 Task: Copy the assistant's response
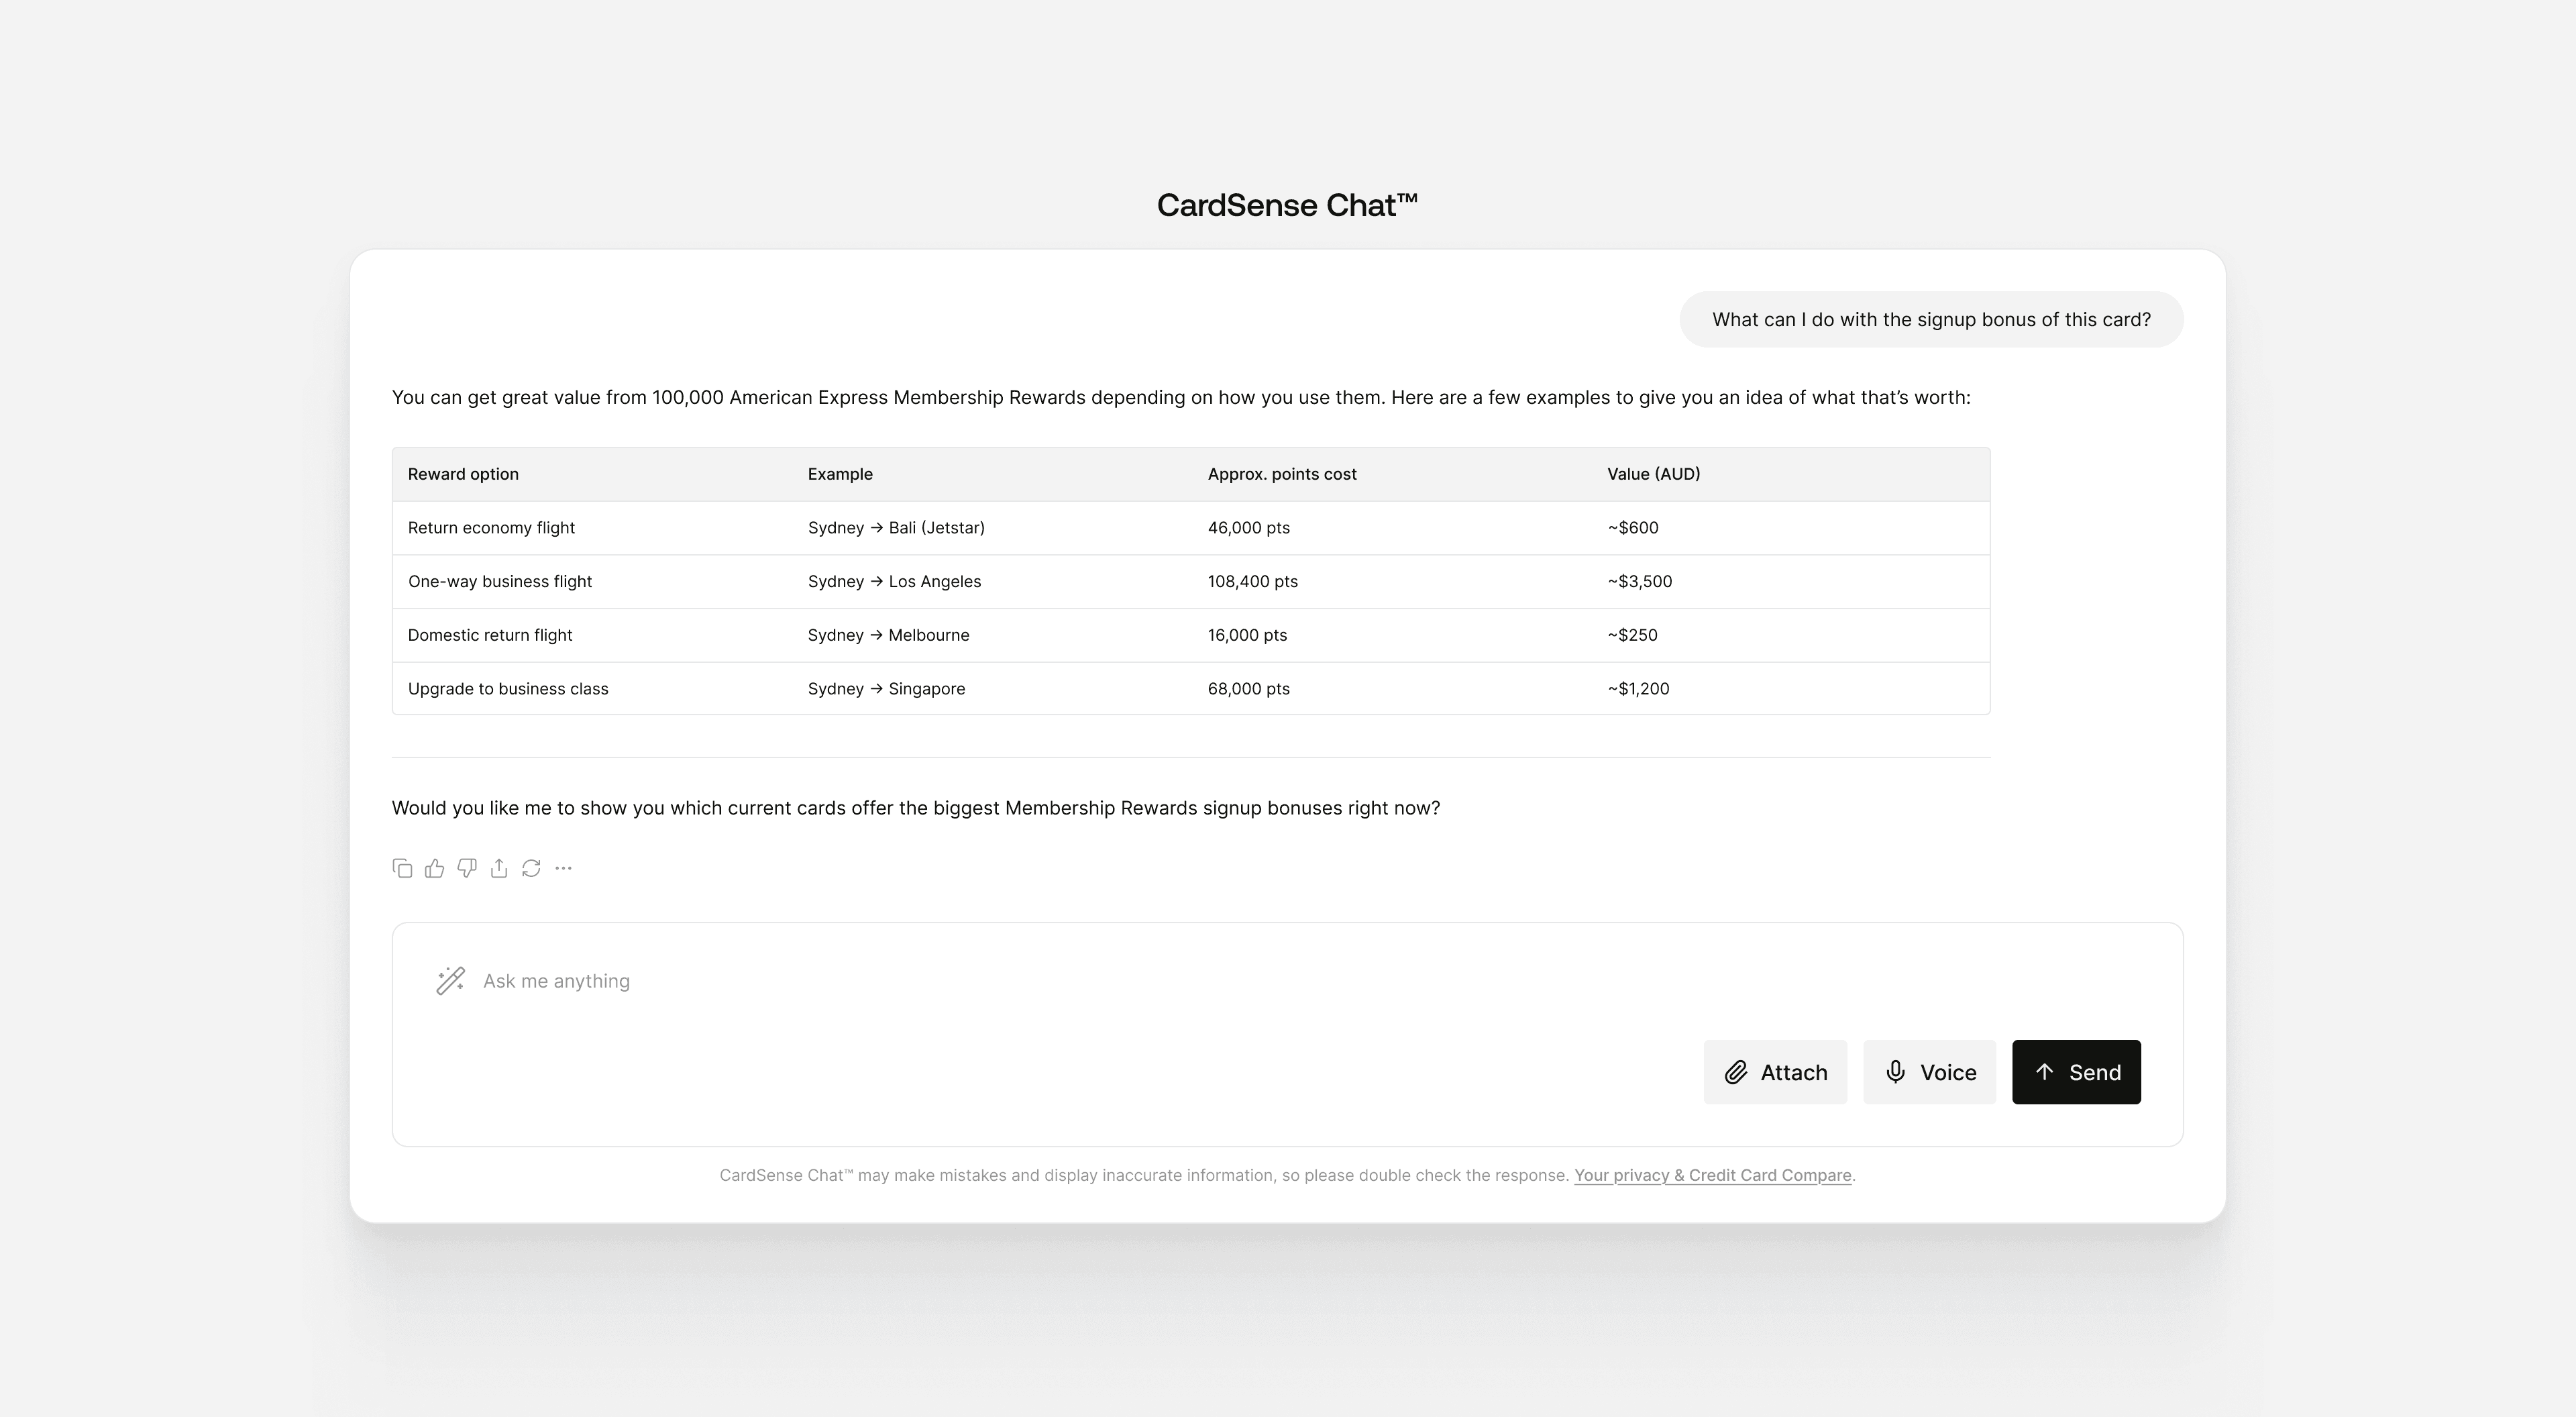tap(402, 868)
